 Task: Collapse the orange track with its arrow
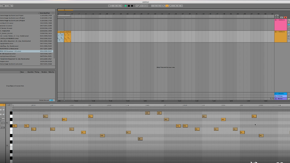click(x=276, y=32)
